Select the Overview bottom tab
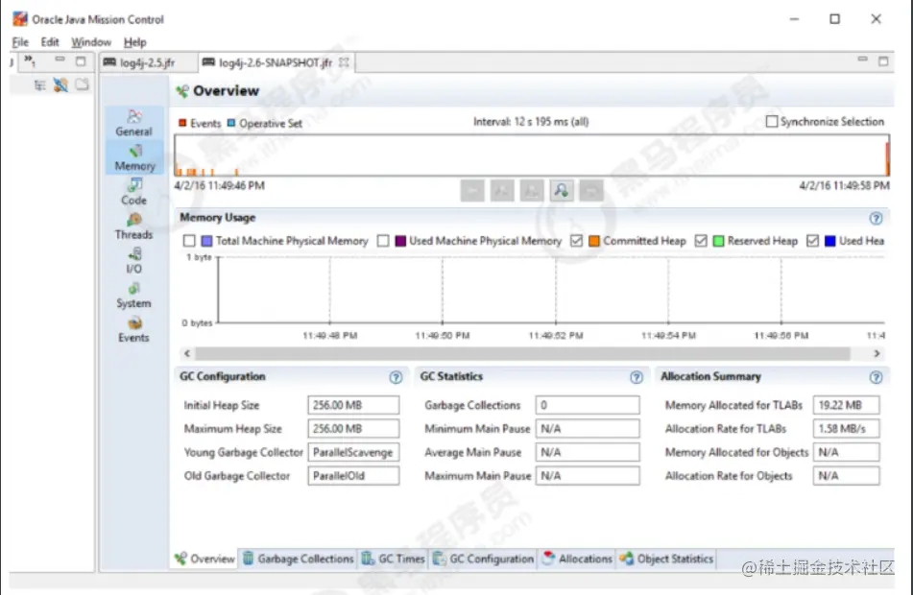The width and height of the screenshot is (913, 595). [204, 559]
